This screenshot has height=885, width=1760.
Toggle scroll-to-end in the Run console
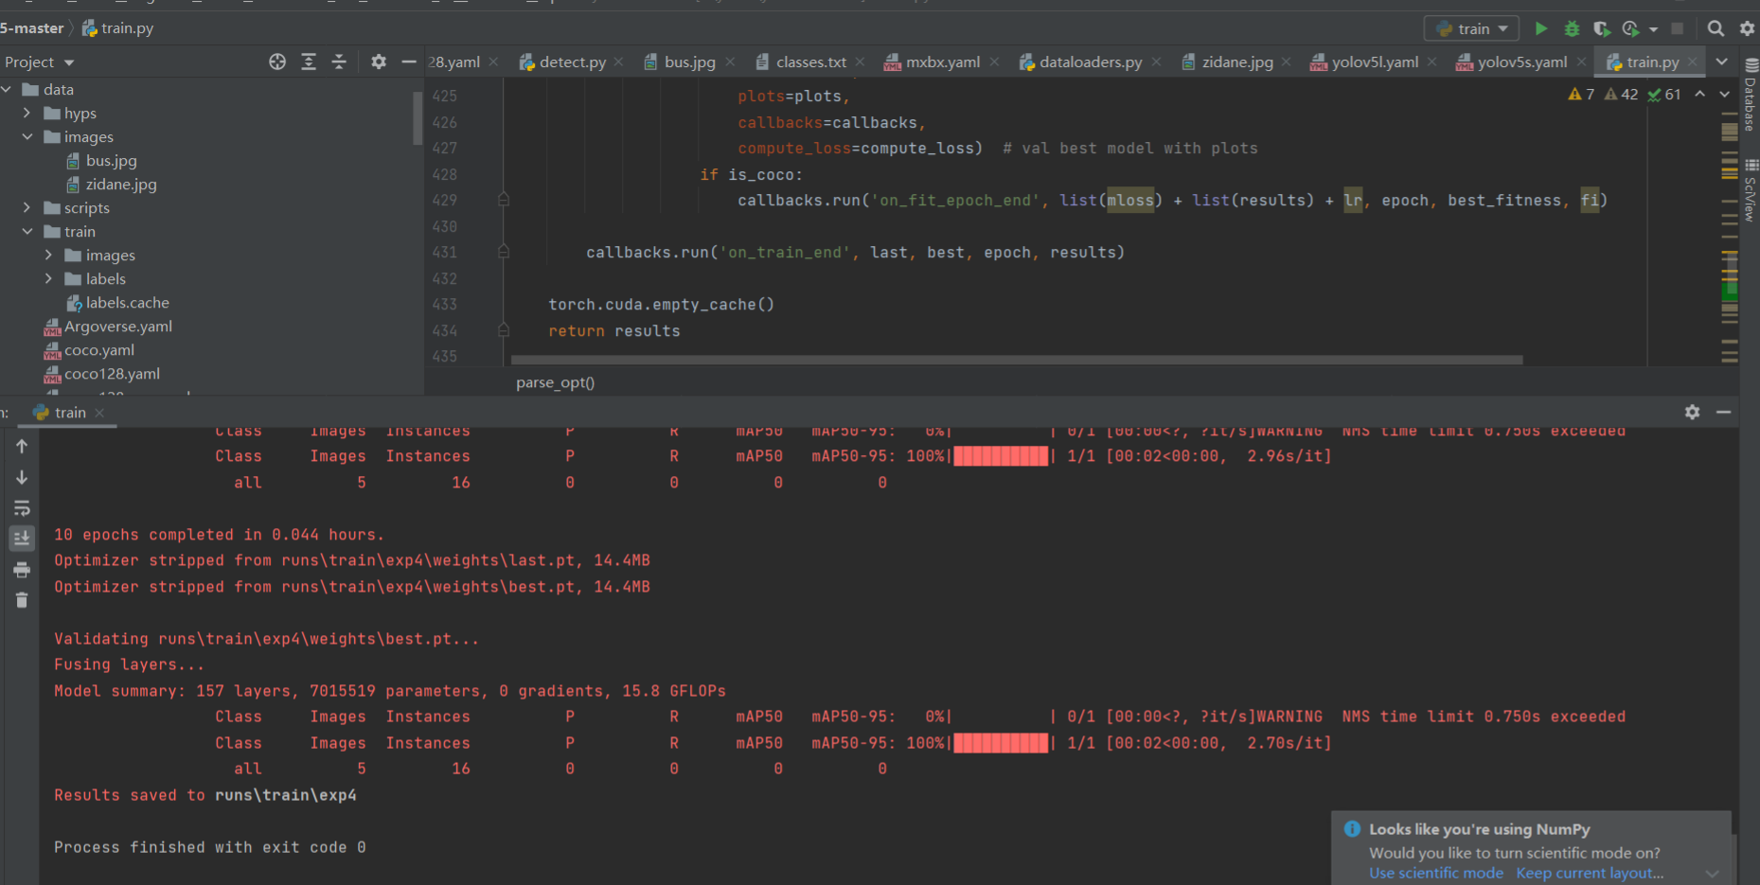click(22, 539)
